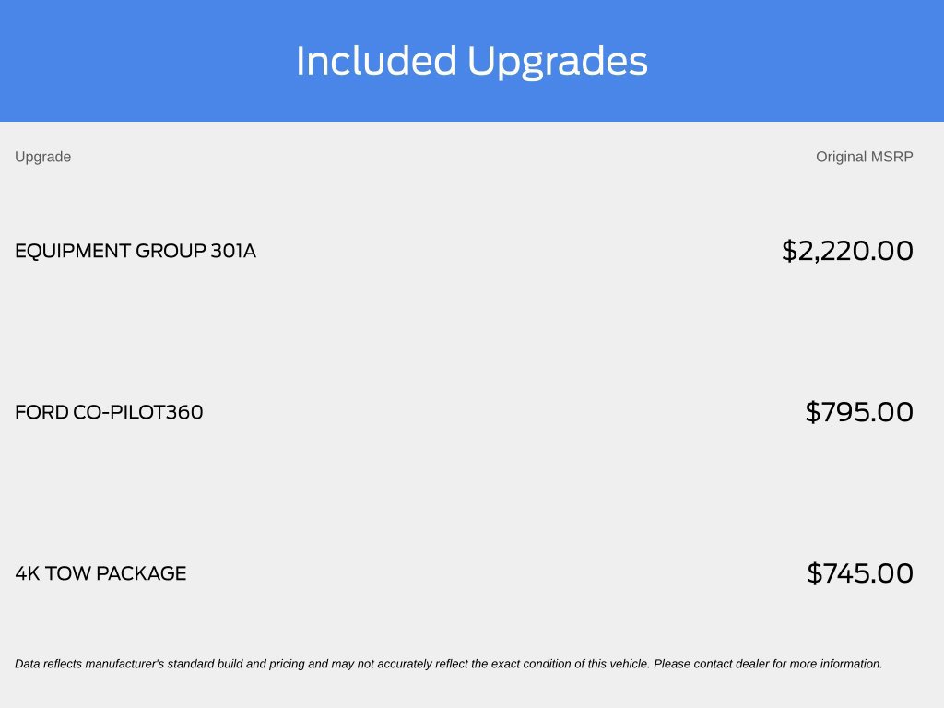Select the Upgrade column header
The width and height of the screenshot is (944, 708).
[42, 157]
